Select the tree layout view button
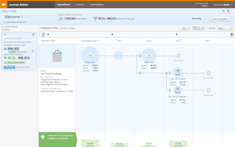235x147 pixels. [x=203, y=28]
